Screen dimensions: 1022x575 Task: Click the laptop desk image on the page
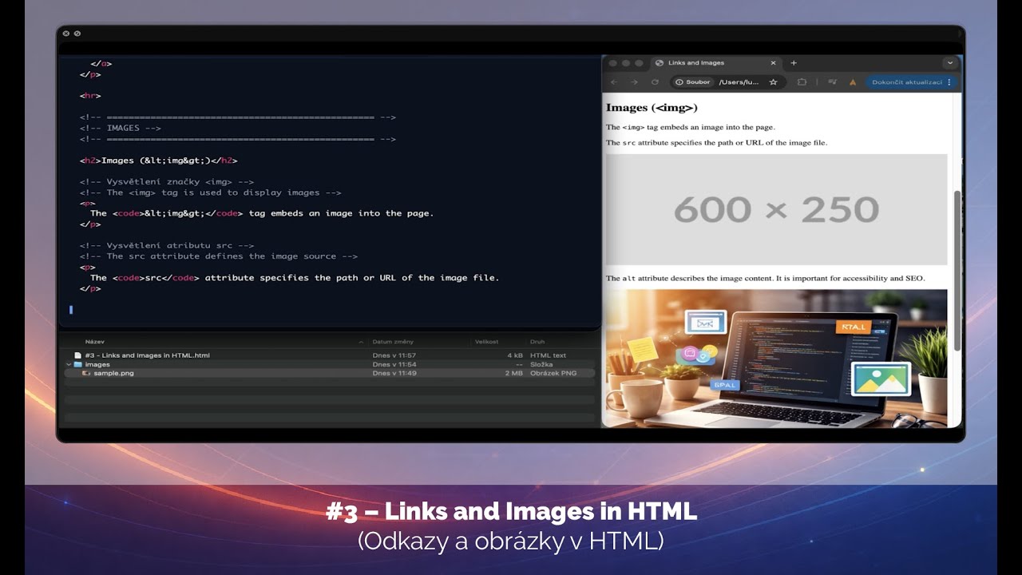pyautogui.click(x=776, y=358)
